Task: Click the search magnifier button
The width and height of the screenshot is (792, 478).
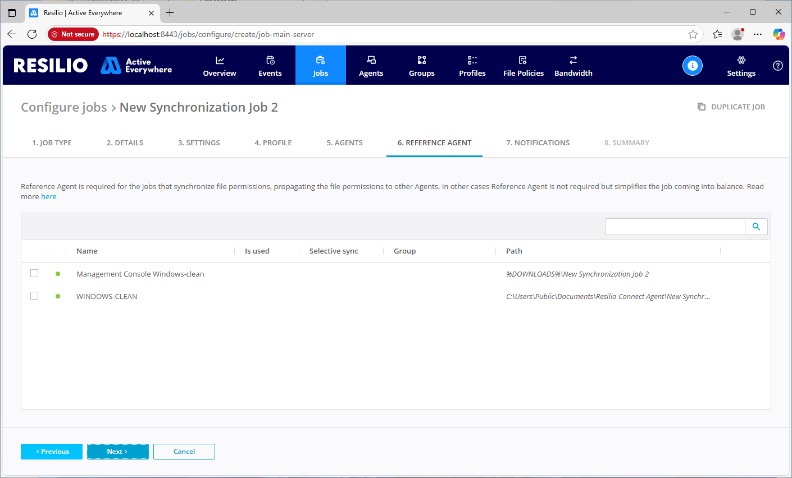Action: 756,227
